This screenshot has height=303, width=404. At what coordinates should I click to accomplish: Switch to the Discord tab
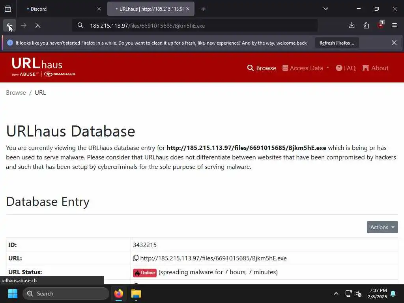(x=61, y=9)
